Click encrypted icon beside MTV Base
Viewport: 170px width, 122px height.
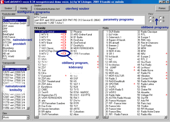[x=64, y=43]
